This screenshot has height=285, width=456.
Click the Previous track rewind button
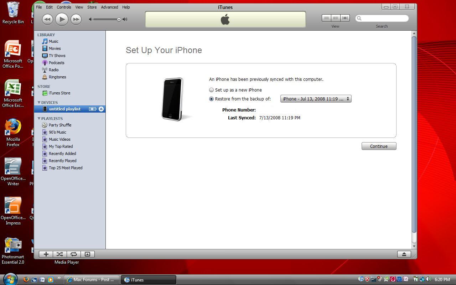(x=47, y=19)
